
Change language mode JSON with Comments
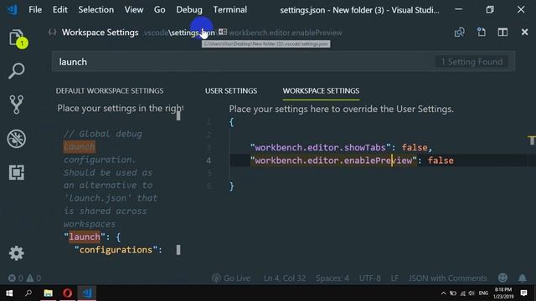(447, 278)
